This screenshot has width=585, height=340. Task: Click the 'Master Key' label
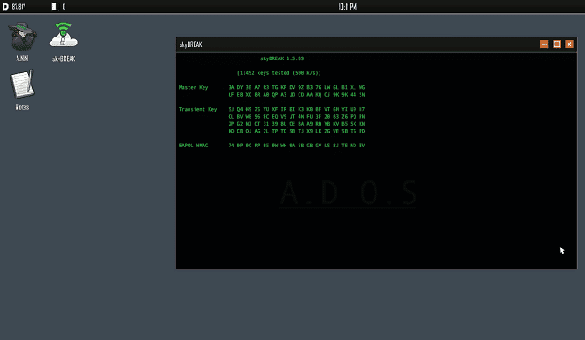click(x=193, y=87)
